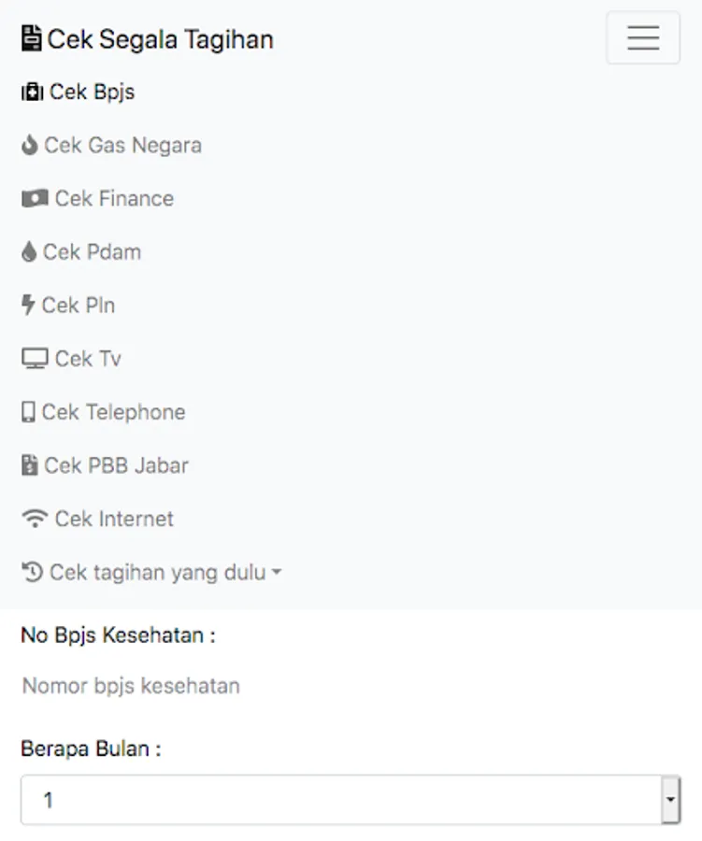Toggle the hamburger navigation menu

(x=643, y=37)
